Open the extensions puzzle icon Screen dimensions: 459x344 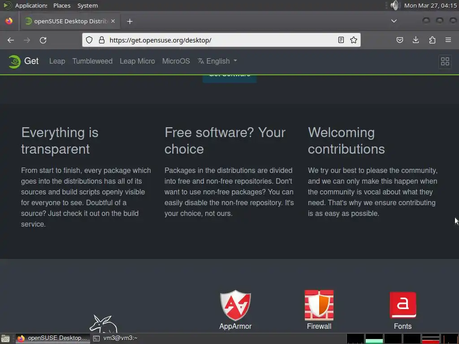coord(432,40)
